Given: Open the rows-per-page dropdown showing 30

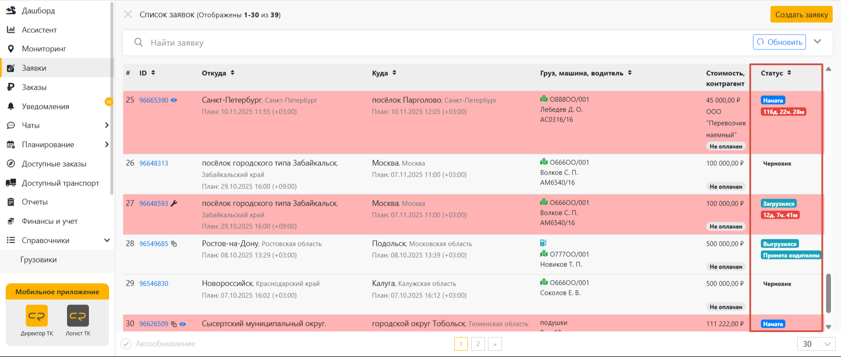Looking at the screenshot, I should (816, 344).
